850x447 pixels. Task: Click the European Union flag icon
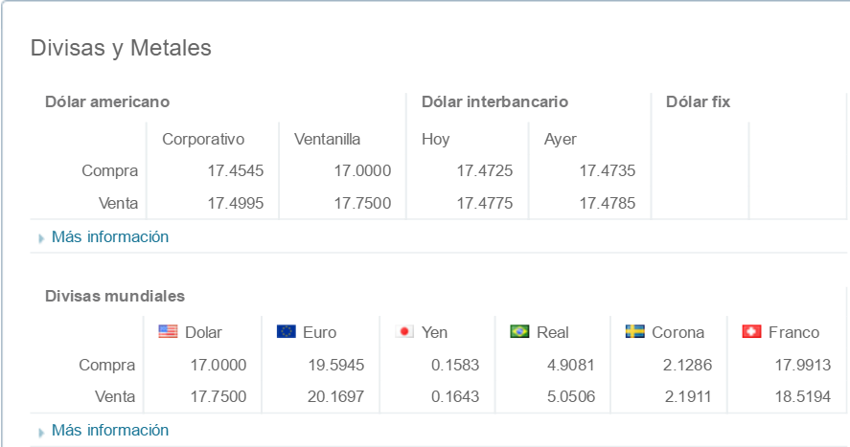click(286, 332)
